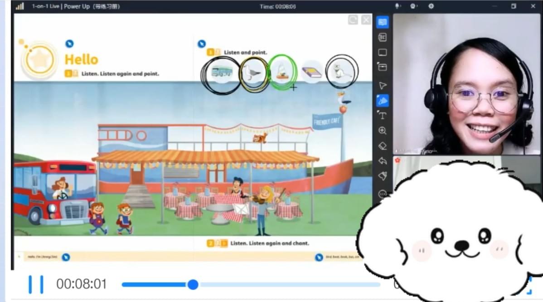The height and width of the screenshot is (302, 543).
Task: Check the signal strength bars icon
Action: point(20,6)
